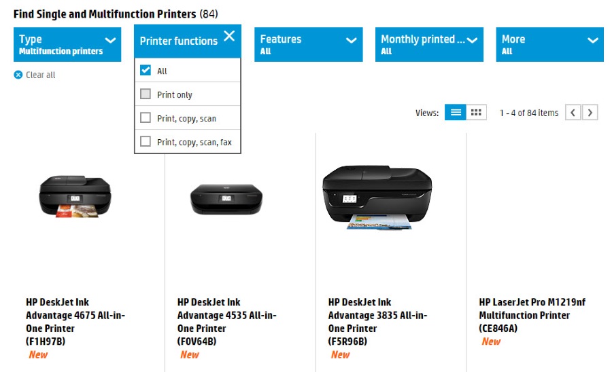Screen dimensions: 612x372
Task: Select the DeskJet 4675 printer thumbnail
Action: (x=75, y=197)
